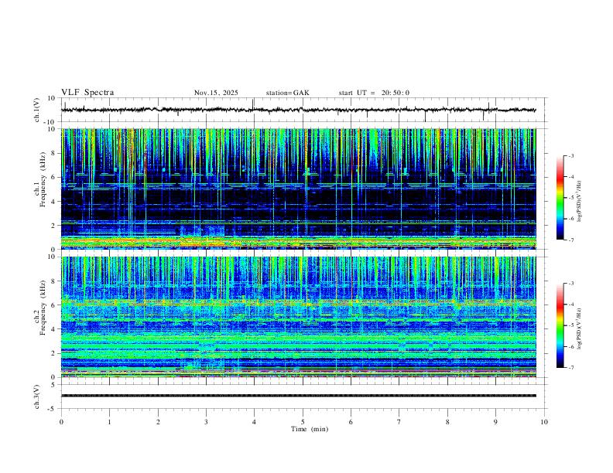The image size is (613, 473).
Task: Click the ch.2 spectrogram color bar
Action: [x=560, y=325]
